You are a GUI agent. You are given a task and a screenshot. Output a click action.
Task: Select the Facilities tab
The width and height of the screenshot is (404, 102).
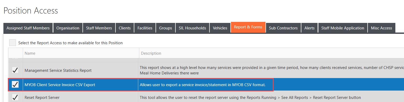click(x=145, y=28)
